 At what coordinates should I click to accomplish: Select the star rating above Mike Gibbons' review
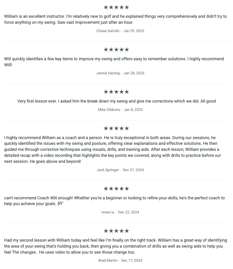point(116,92)
